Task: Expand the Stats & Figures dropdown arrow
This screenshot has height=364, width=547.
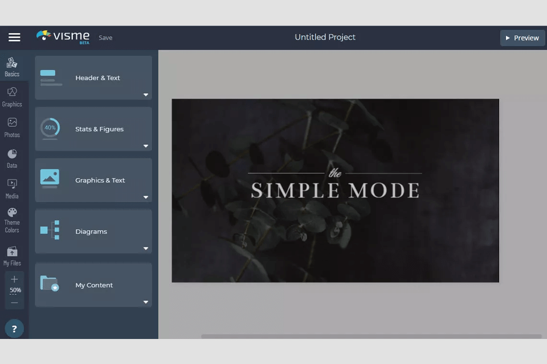Action: (x=146, y=146)
